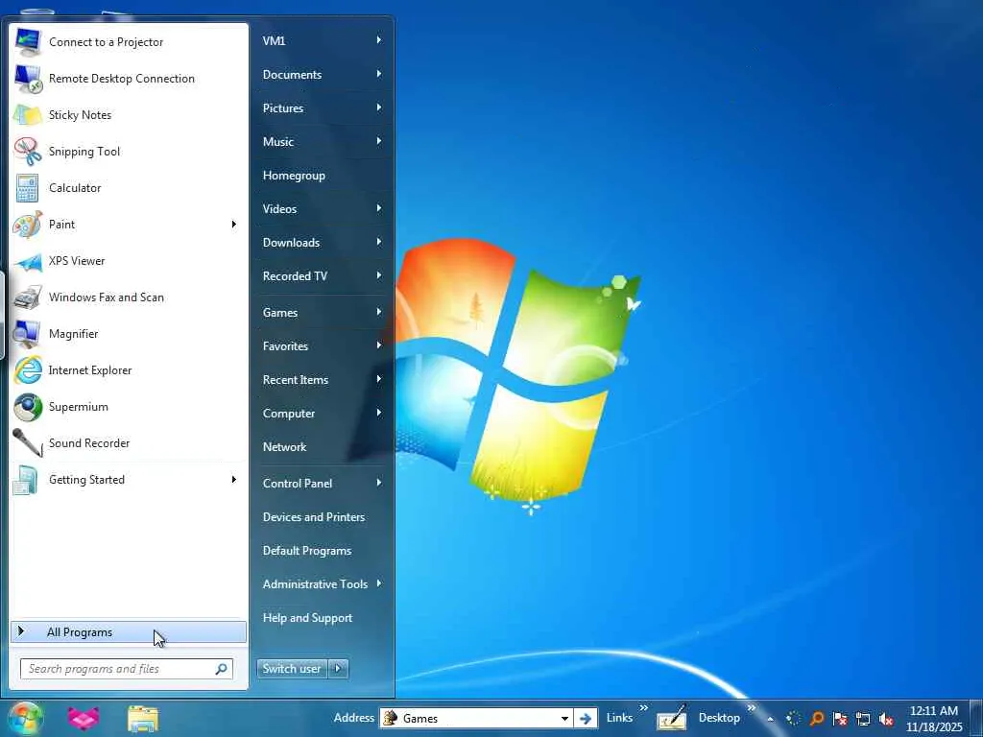983x737 pixels.
Task: Open the Magnifier icon
Action: 28,334
